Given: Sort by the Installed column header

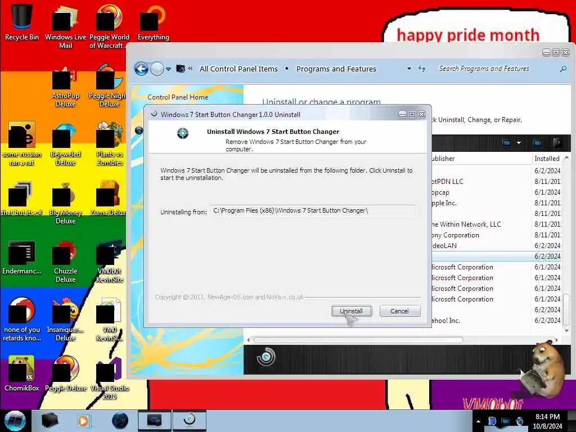Looking at the screenshot, I should 547,159.
